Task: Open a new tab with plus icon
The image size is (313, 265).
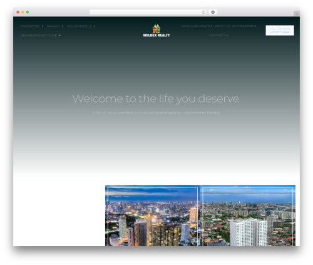Action: point(297,14)
